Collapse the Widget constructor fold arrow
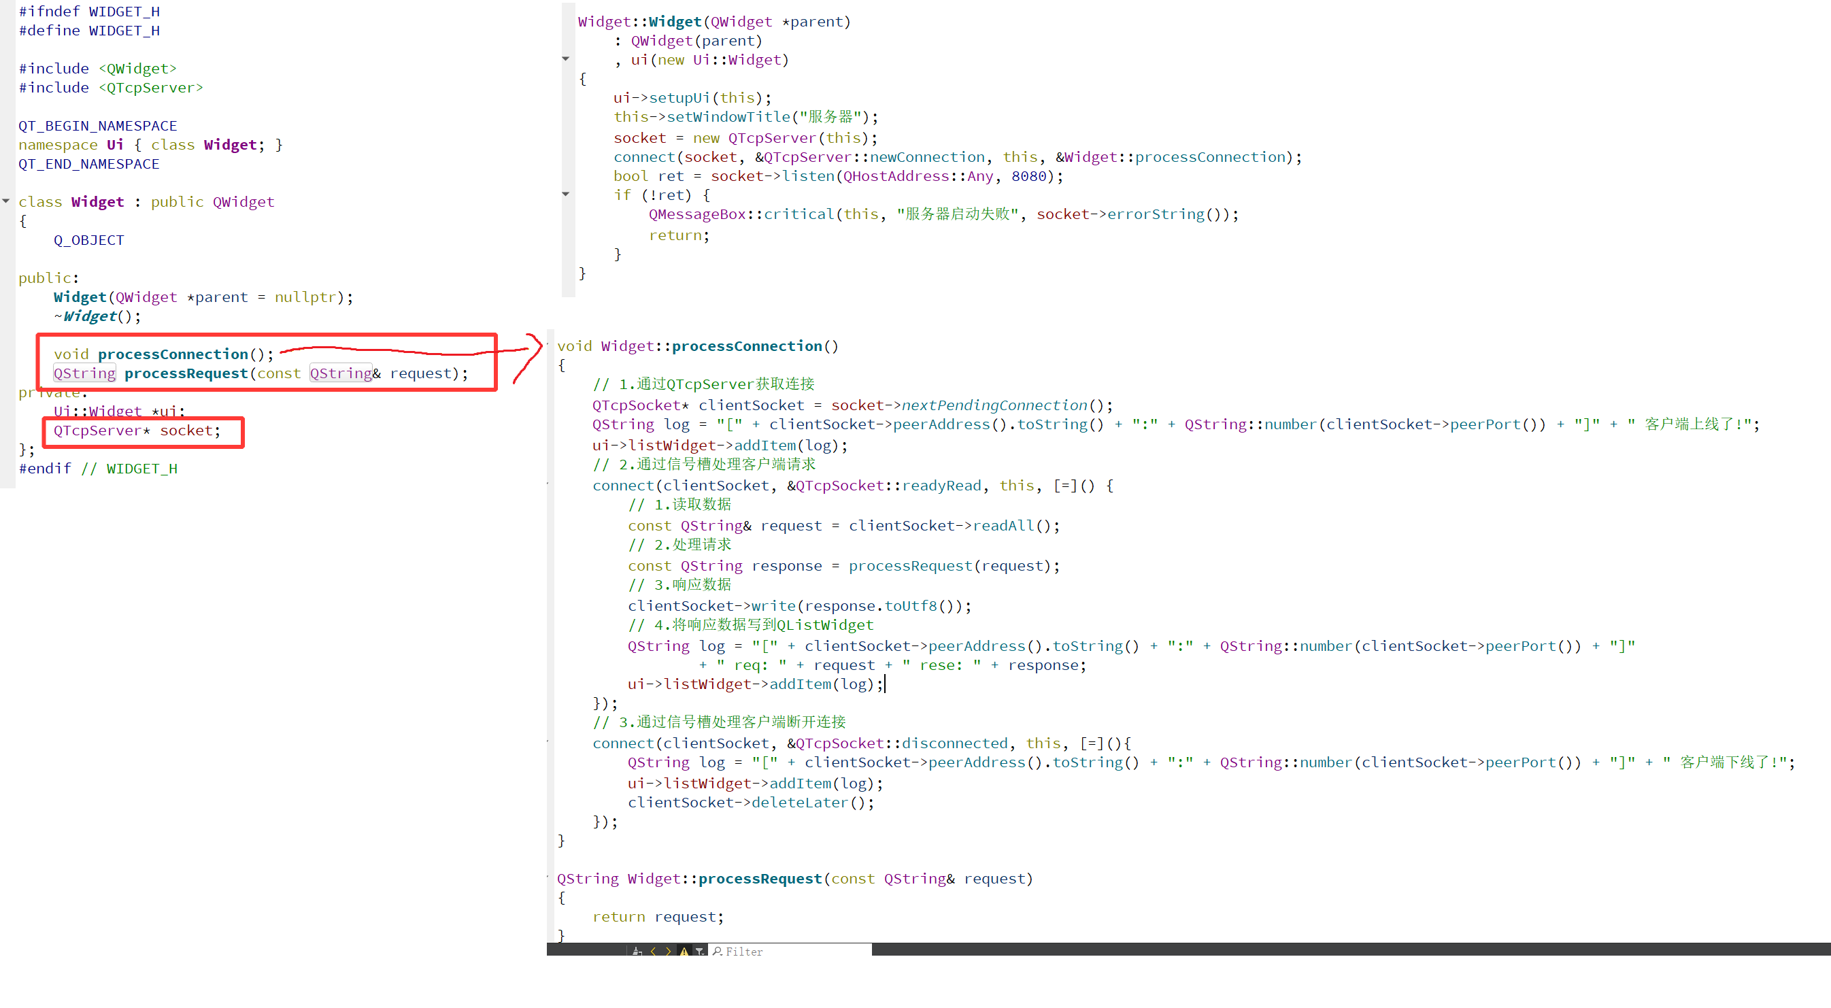 pos(566,59)
